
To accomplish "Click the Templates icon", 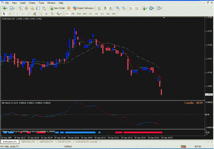I will pyautogui.click(x=158, y=8).
